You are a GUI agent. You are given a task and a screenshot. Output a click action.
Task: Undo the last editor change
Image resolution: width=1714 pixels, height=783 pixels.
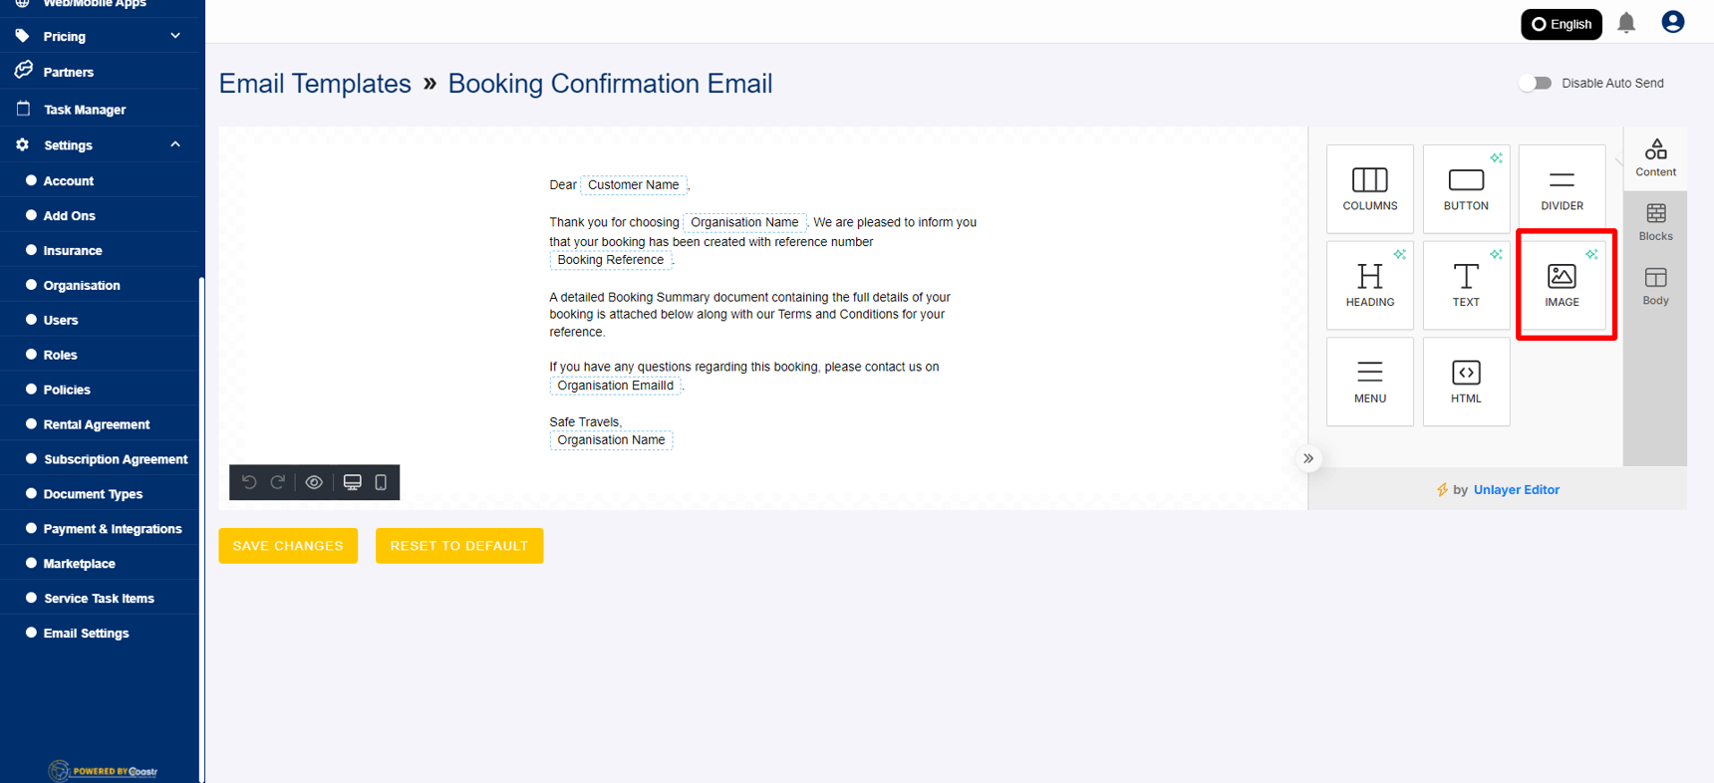(x=248, y=482)
